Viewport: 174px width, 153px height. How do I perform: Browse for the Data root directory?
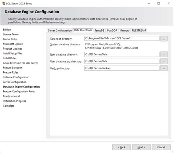(164, 39)
